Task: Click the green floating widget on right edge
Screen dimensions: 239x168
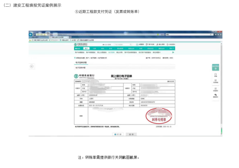Action: (215, 67)
